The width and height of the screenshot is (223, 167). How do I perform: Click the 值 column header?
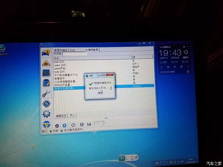coord(142,57)
